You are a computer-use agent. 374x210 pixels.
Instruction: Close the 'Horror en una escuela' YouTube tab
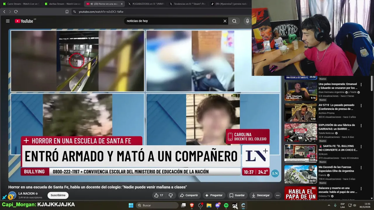122,4
